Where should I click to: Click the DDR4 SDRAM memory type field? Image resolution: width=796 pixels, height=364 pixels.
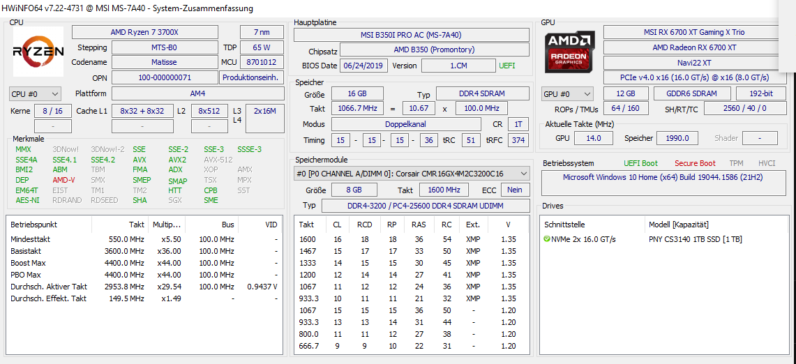tap(482, 94)
